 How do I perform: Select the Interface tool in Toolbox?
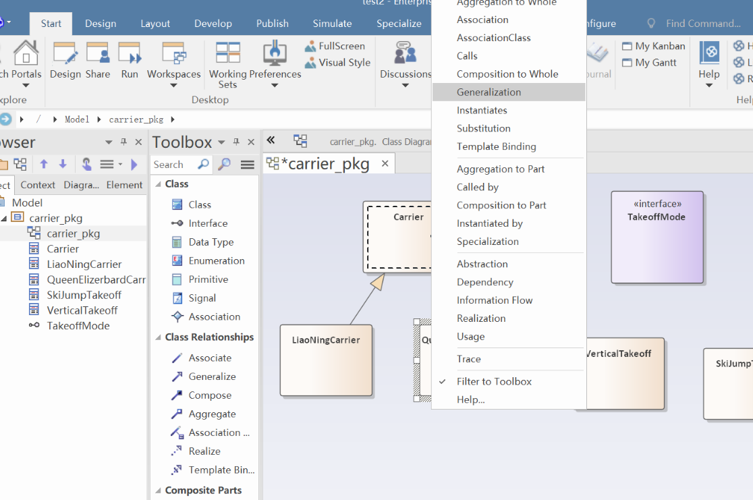tap(207, 223)
